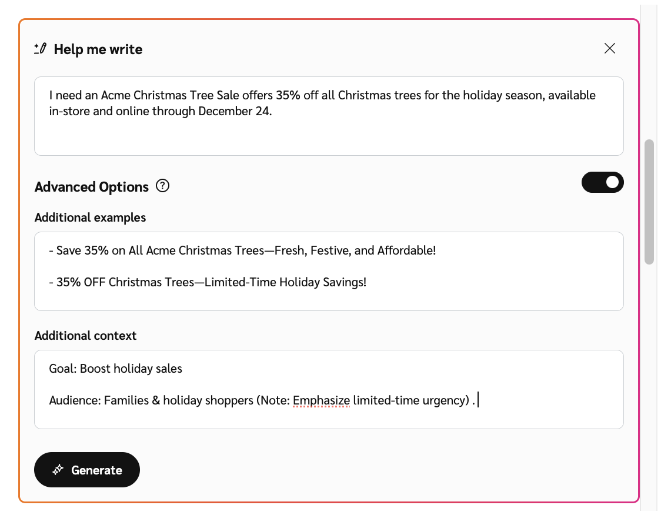Viewport: 661px width, 515px height.
Task: Place cursor in 'Save 35% on All Acme' line
Action: pos(246,250)
